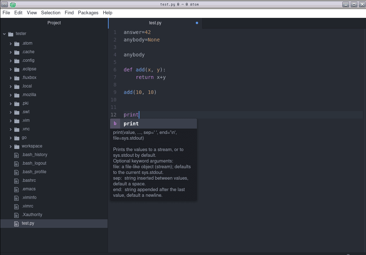Screen dimensions: 366x255
Task: Click the 'b' builtin icon in autocomplete
Action: coord(115,124)
